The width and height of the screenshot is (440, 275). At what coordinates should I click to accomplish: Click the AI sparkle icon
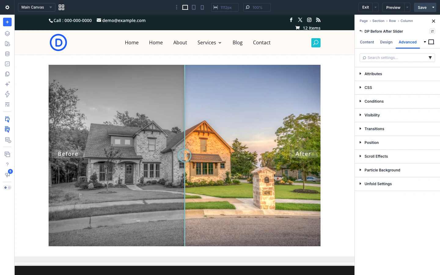click(x=7, y=84)
